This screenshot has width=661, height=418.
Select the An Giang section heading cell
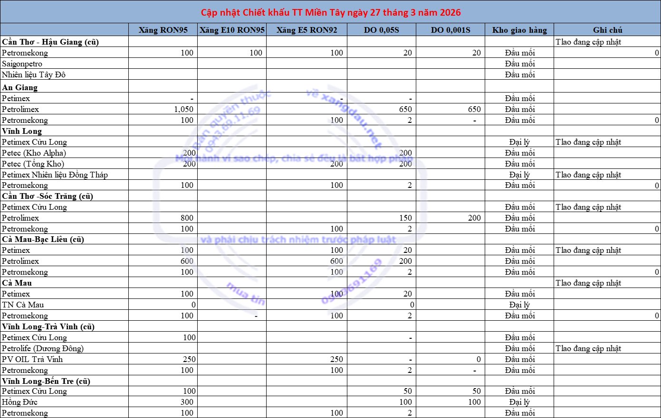20,87
